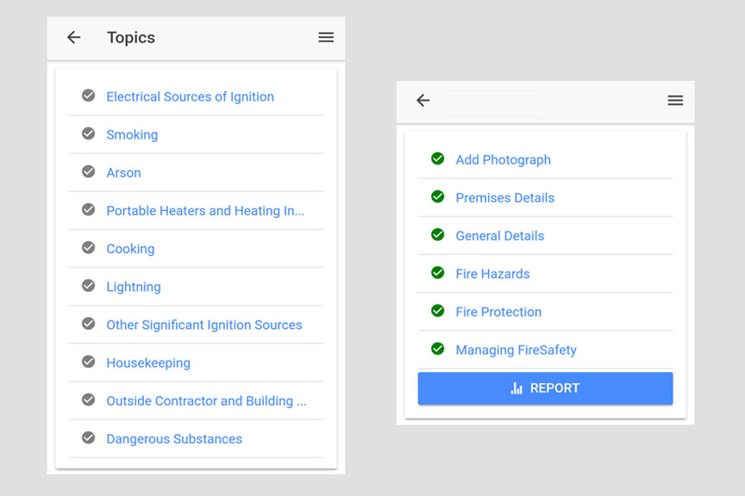Toggle the completion check for Cooking
This screenshot has width=745, height=496.
tap(87, 248)
